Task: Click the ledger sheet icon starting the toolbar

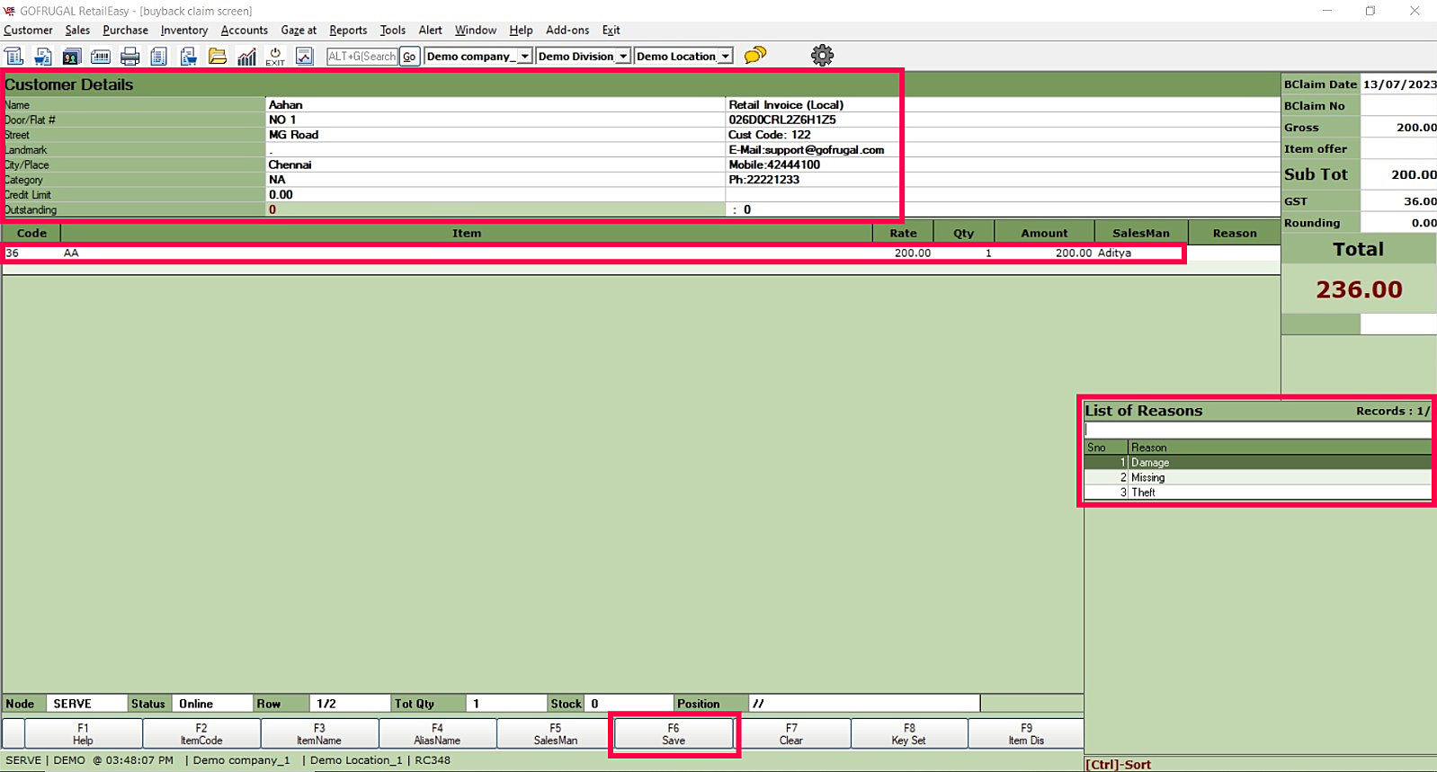Action: click(x=14, y=56)
